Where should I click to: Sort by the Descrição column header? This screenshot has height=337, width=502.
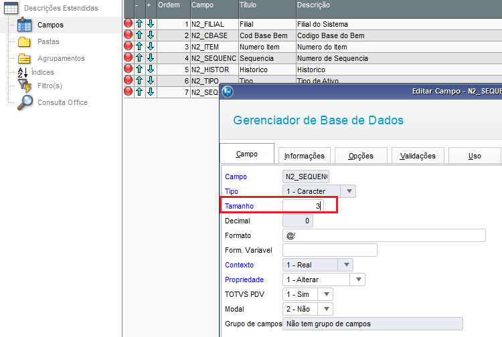tap(399, 9)
